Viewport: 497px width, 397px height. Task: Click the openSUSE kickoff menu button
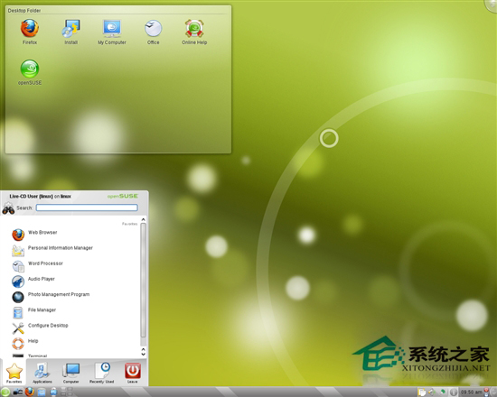[5, 392]
